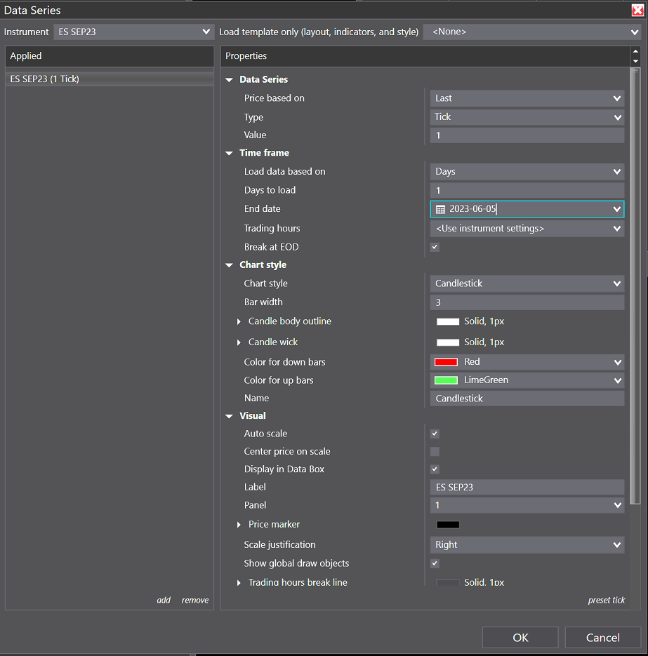The height and width of the screenshot is (656, 648).
Task: Click the remove link
Action: click(195, 601)
